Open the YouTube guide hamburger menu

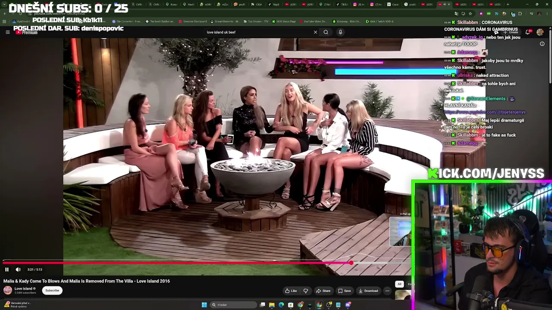click(x=7, y=32)
